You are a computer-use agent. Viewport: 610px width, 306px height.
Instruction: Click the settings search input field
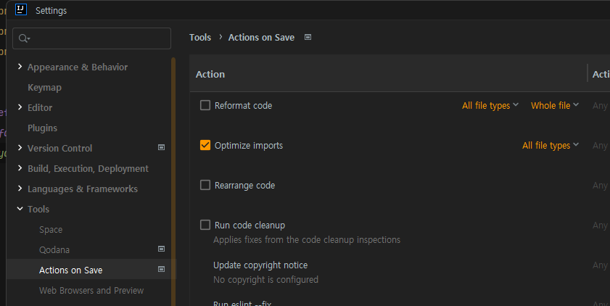click(98, 38)
